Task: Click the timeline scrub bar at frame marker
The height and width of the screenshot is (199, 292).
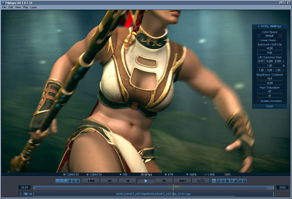Action: click(173, 188)
